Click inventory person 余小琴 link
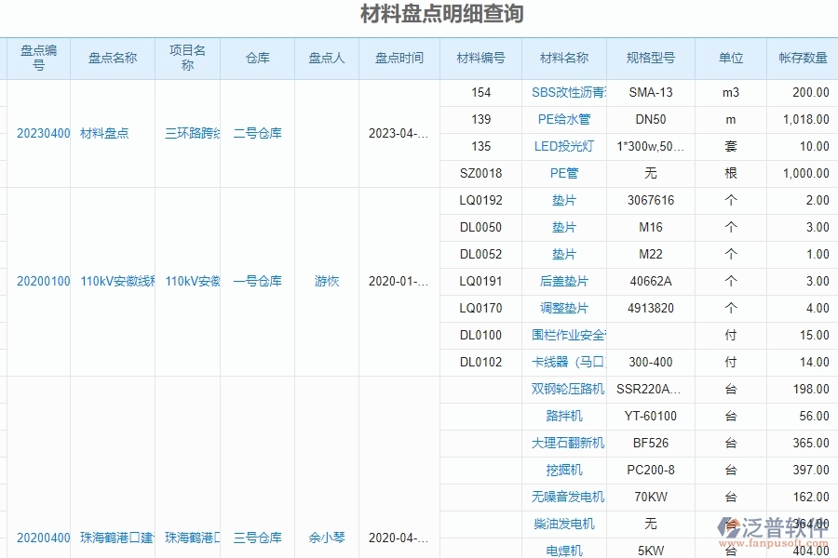The height and width of the screenshot is (558, 838). click(x=326, y=538)
